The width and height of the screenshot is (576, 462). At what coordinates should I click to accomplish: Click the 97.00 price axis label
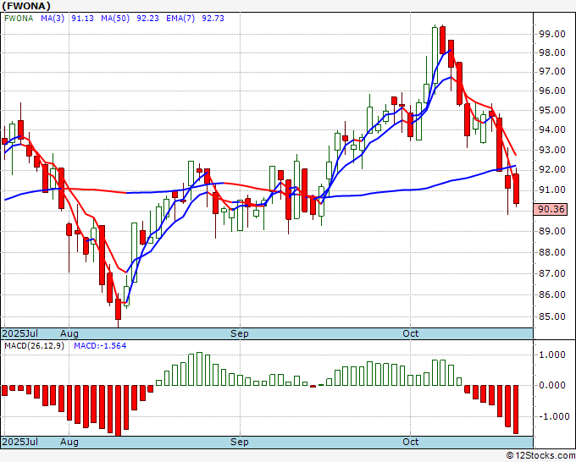(551, 71)
